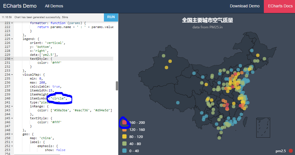Collapse the textStyle fold at line 230
Image resolution: width=295 pixels, height=155 pixels.
tap(12, 59)
